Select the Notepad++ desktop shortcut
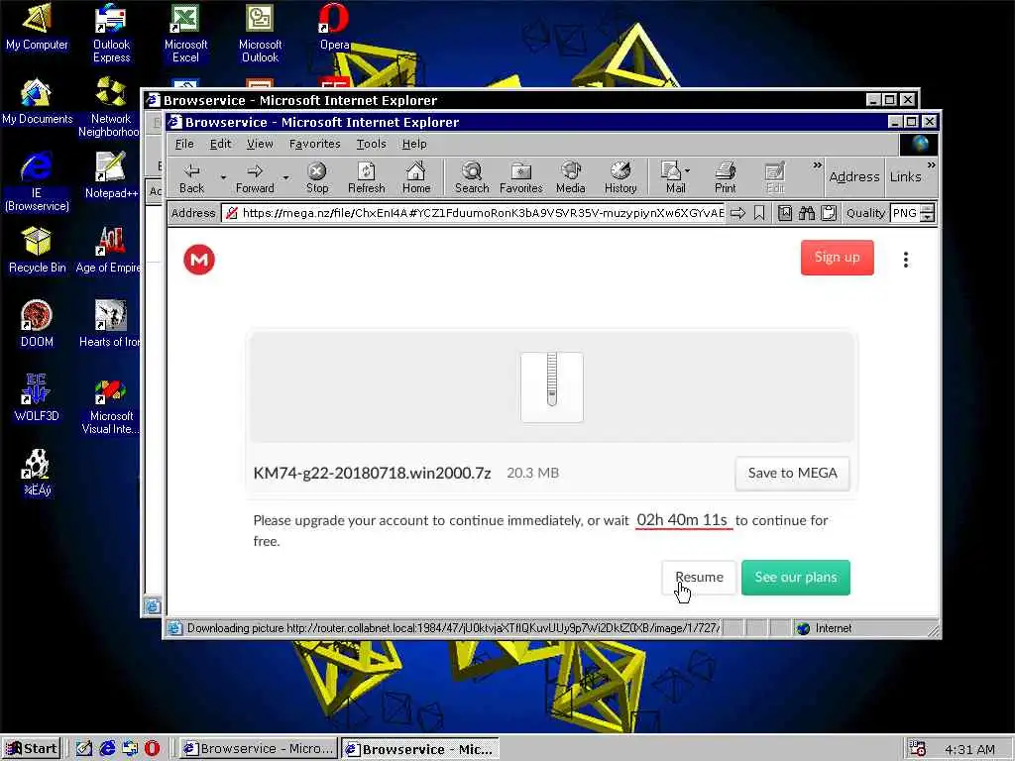 coord(111,176)
